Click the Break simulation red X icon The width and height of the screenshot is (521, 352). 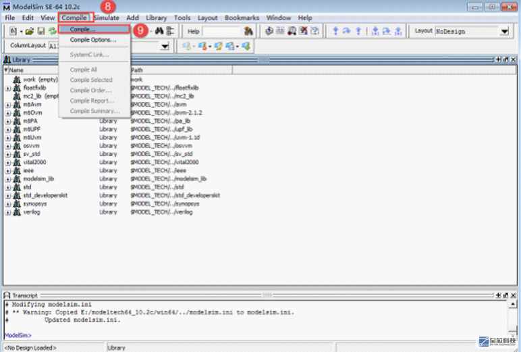click(x=303, y=31)
